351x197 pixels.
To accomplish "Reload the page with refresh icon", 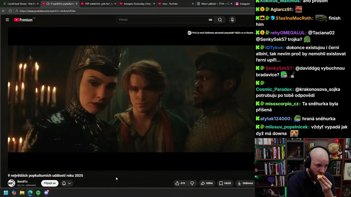I will coord(10,11).
